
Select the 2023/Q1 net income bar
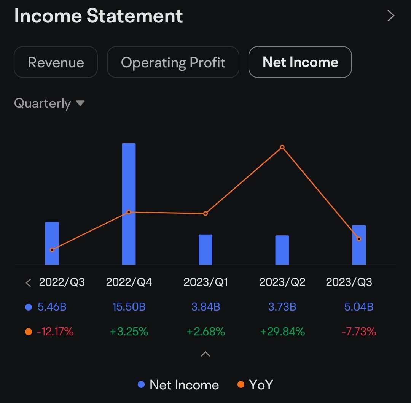(x=205, y=249)
